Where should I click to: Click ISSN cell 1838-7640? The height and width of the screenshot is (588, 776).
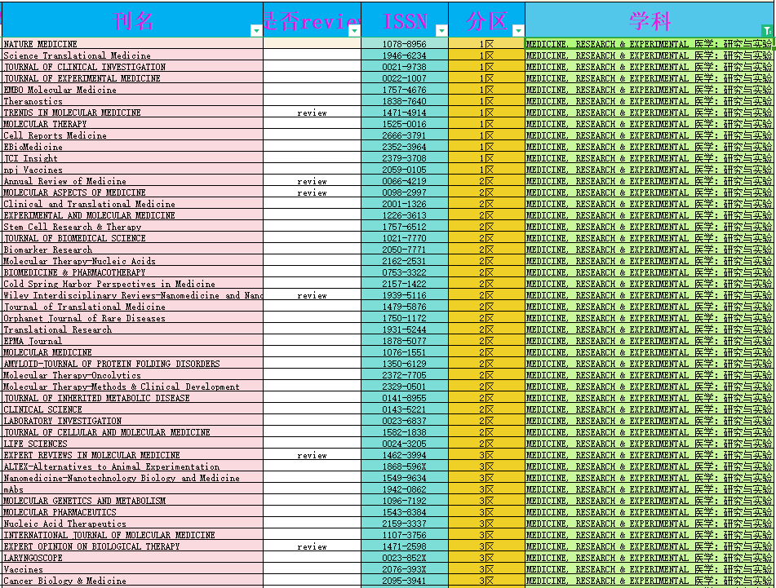405,101
